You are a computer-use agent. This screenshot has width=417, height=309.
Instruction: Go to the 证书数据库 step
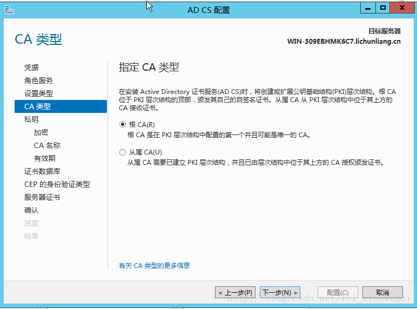point(42,171)
